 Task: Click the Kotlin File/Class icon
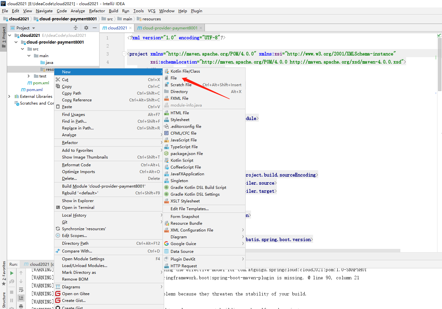click(x=166, y=71)
